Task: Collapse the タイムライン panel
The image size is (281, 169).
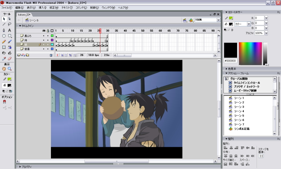Action: pyautogui.click(x=20, y=26)
